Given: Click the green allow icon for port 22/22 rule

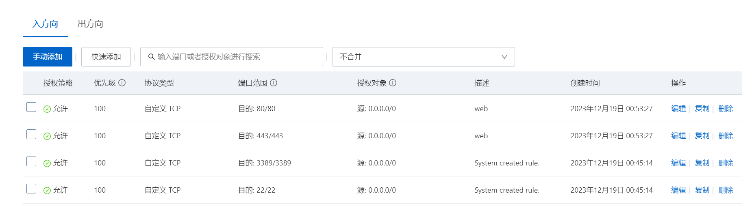Looking at the screenshot, I should click(x=47, y=190).
